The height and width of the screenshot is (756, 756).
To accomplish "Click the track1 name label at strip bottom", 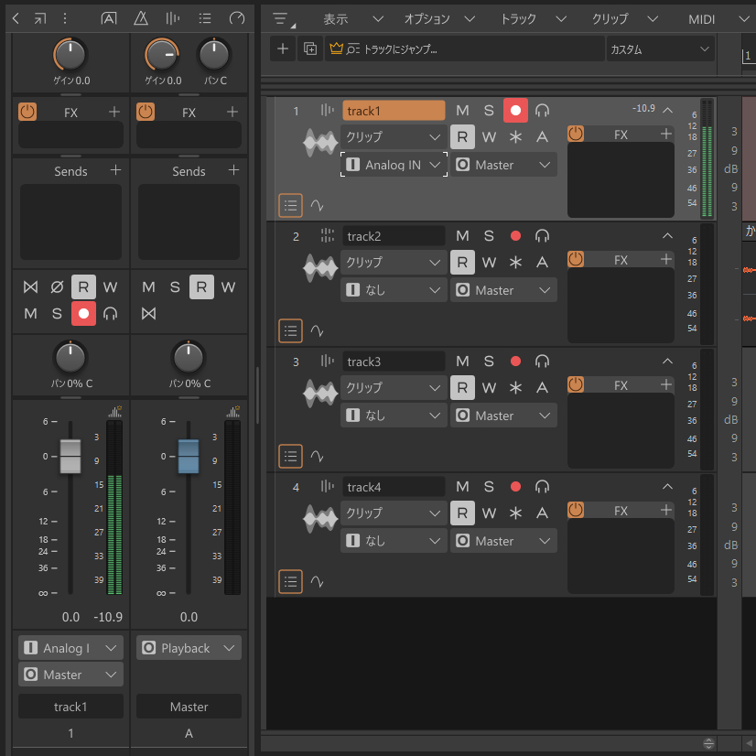I will click(x=70, y=707).
